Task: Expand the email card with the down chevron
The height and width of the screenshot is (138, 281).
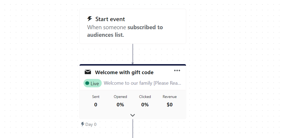Action: click(x=132, y=115)
